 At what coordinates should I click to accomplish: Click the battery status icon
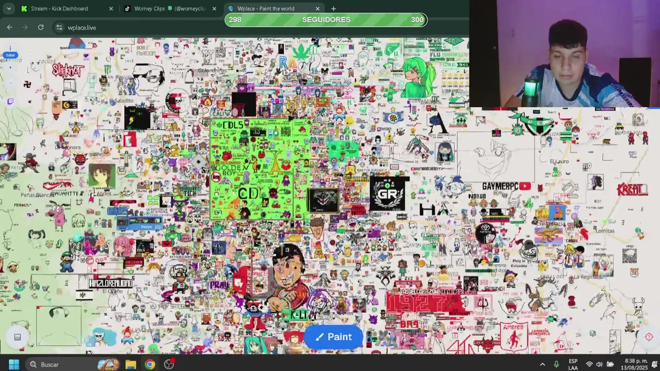click(610, 364)
